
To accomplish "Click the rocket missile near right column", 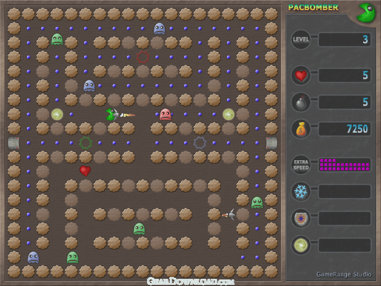I will [229, 214].
